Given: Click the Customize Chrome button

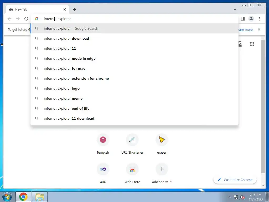Looking at the screenshot, I should pos(235,180).
